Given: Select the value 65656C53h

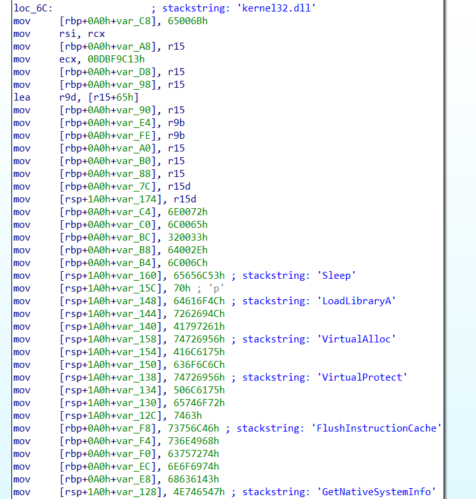Looking at the screenshot, I should click(200, 275).
